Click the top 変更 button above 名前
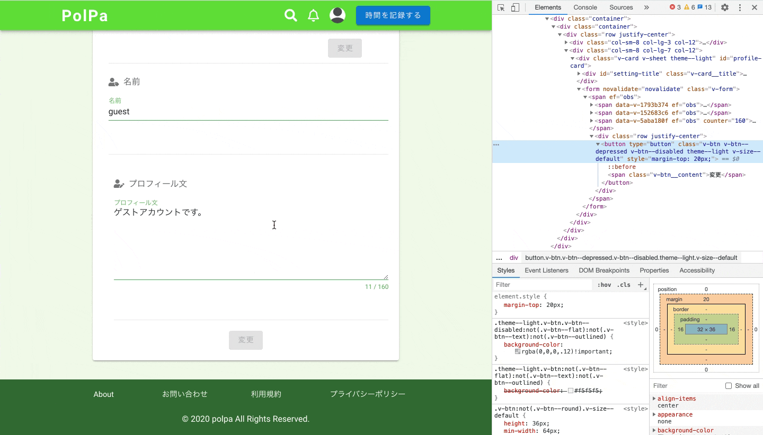The height and width of the screenshot is (435, 763). coord(345,48)
